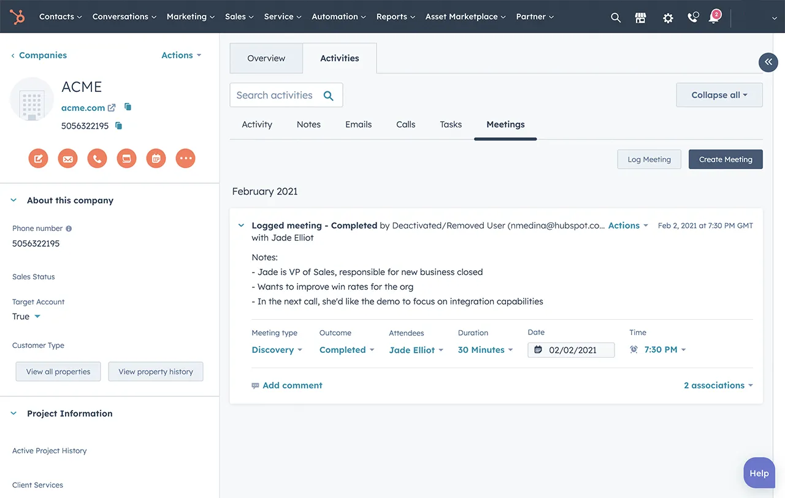
Task: Click the orange call phone icon button
Action: click(97, 159)
